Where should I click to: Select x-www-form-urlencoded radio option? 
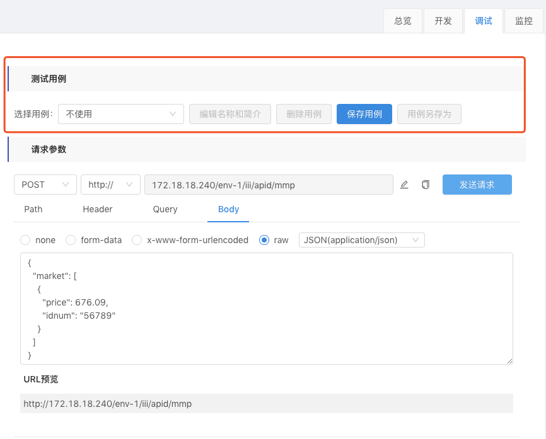pyautogui.click(x=137, y=240)
